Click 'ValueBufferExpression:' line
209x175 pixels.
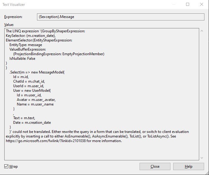[x=28, y=49]
